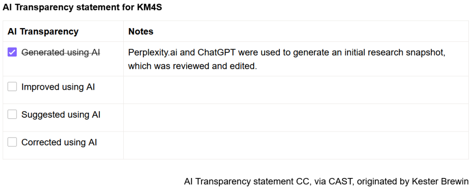Tick the Improved using AI checkbox

(12, 86)
